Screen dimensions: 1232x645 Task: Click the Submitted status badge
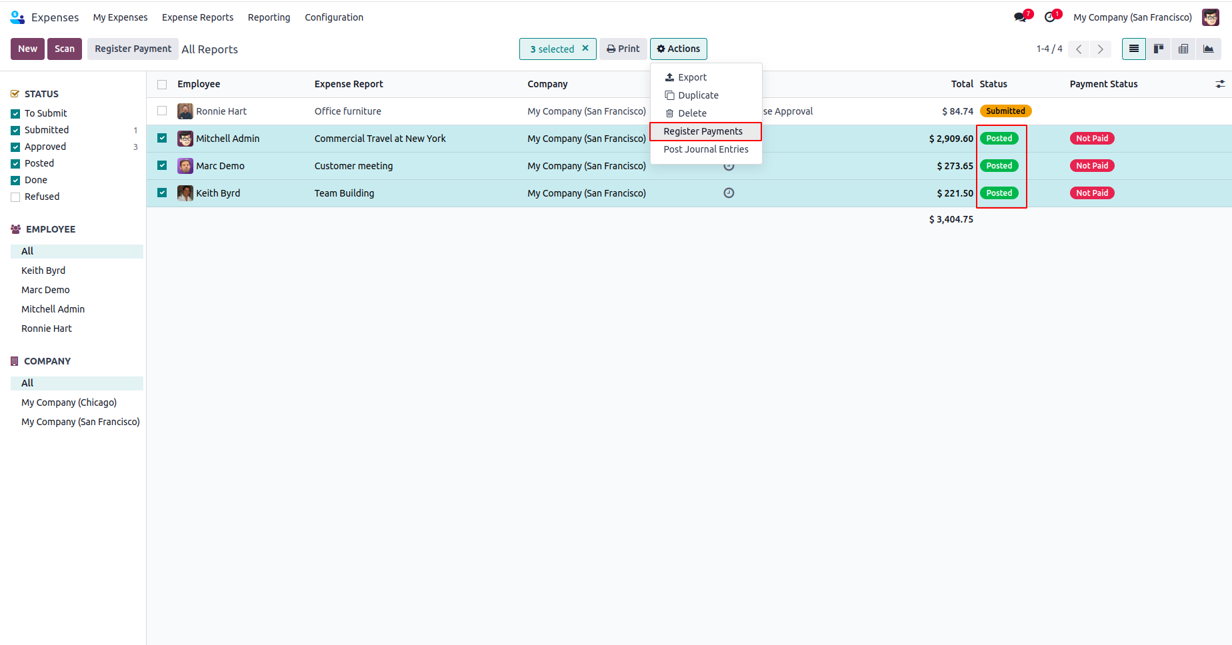click(1005, 111)
